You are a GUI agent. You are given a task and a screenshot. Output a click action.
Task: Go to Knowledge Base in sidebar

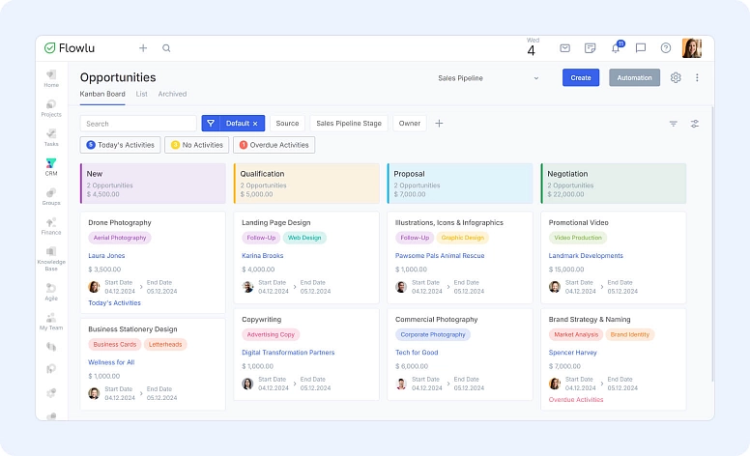pyautogui.click(x=51, y=256)
